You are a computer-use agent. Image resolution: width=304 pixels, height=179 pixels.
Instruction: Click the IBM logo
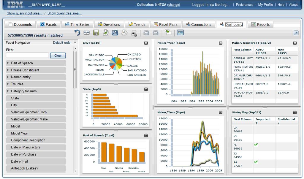[x=15, y=5]
